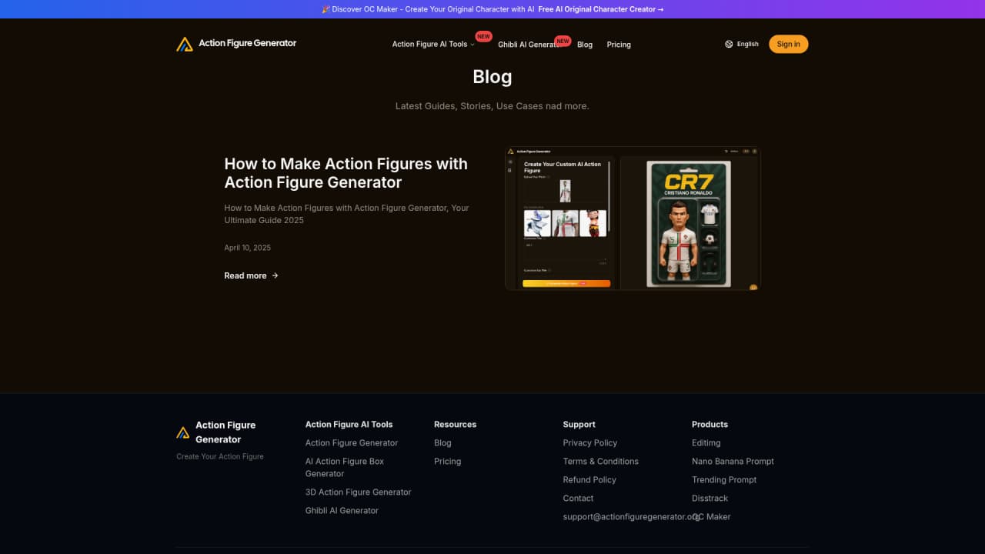This screenshot has width=985, height=554.
Task: Click the Support footer heading
Action: [579, 425]
